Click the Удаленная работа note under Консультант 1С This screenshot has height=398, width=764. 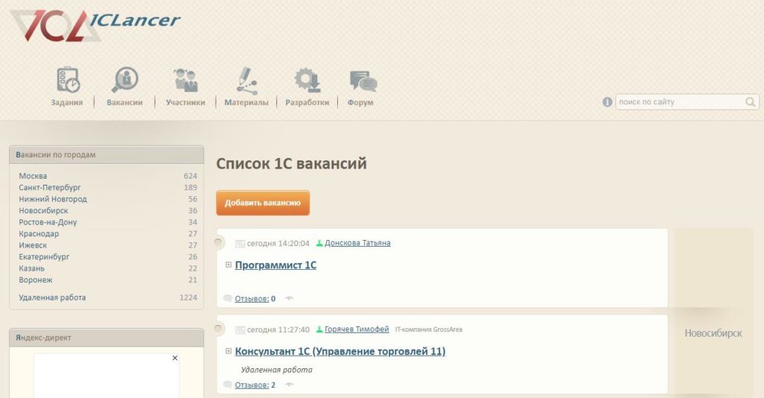point(277,370)
